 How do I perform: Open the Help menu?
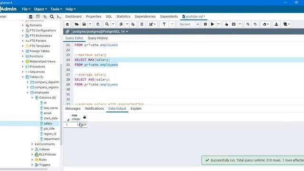[71, 9]
